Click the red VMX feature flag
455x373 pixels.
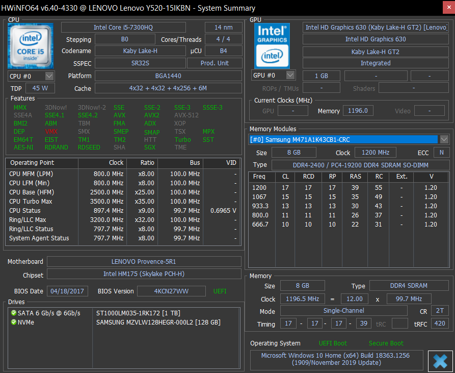point(51,132)
